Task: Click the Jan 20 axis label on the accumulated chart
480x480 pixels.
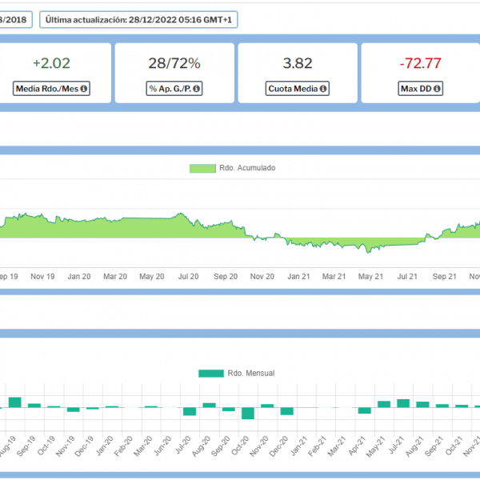Action: click(x=79, y=277)
